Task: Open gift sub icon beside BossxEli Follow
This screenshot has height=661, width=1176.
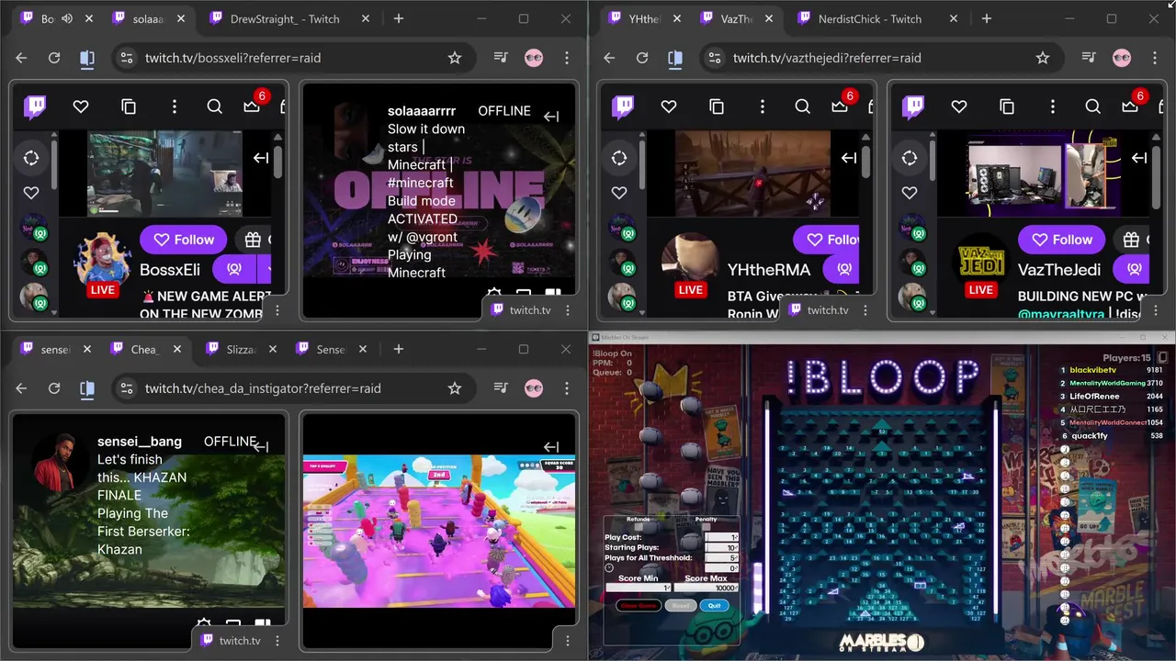Action: (x=254, y=241)
